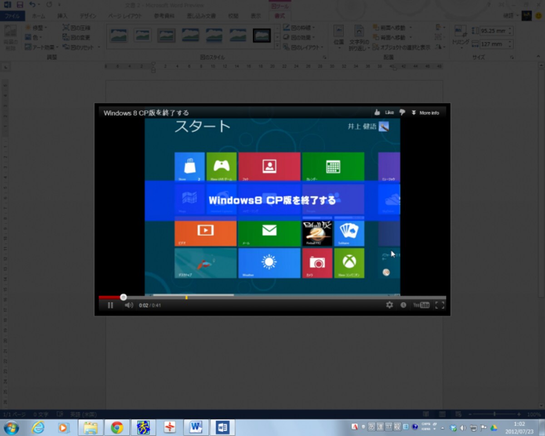Open the video settings gear
This screenshot has height=436, width=545.
[x=389, y=305]
